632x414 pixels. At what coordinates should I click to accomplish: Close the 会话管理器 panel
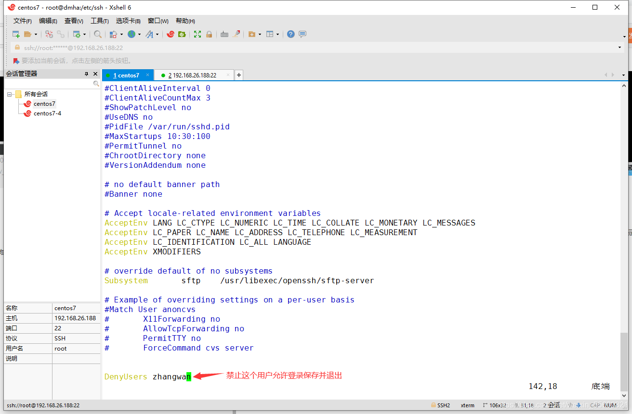(x=95, y=74)
